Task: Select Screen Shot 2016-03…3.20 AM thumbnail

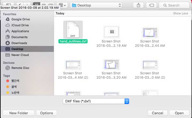Action: point(111,64)
